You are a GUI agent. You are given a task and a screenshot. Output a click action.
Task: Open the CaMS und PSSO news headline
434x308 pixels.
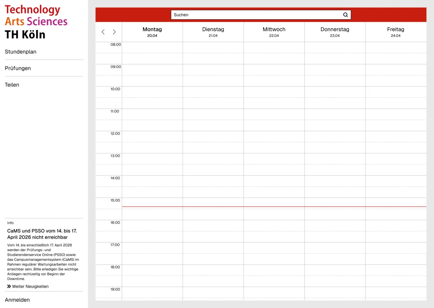coord(42,234)
